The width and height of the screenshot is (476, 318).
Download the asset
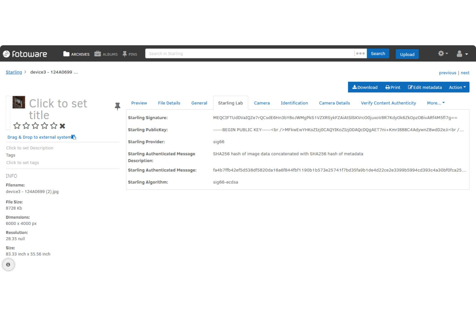tap(365, 87)
